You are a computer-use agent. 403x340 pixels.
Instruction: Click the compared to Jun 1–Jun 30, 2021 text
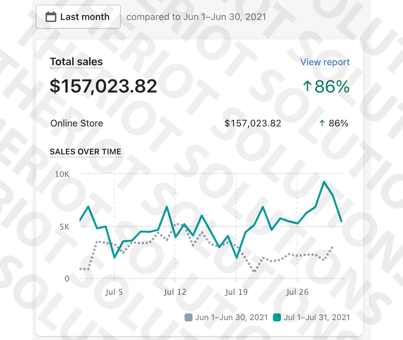coord(196,17)
